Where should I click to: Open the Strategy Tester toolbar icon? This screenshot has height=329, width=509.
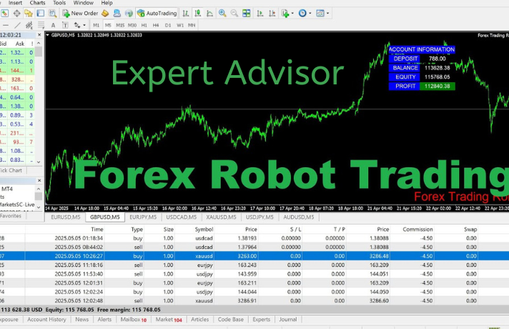click(x=52, y=14)
